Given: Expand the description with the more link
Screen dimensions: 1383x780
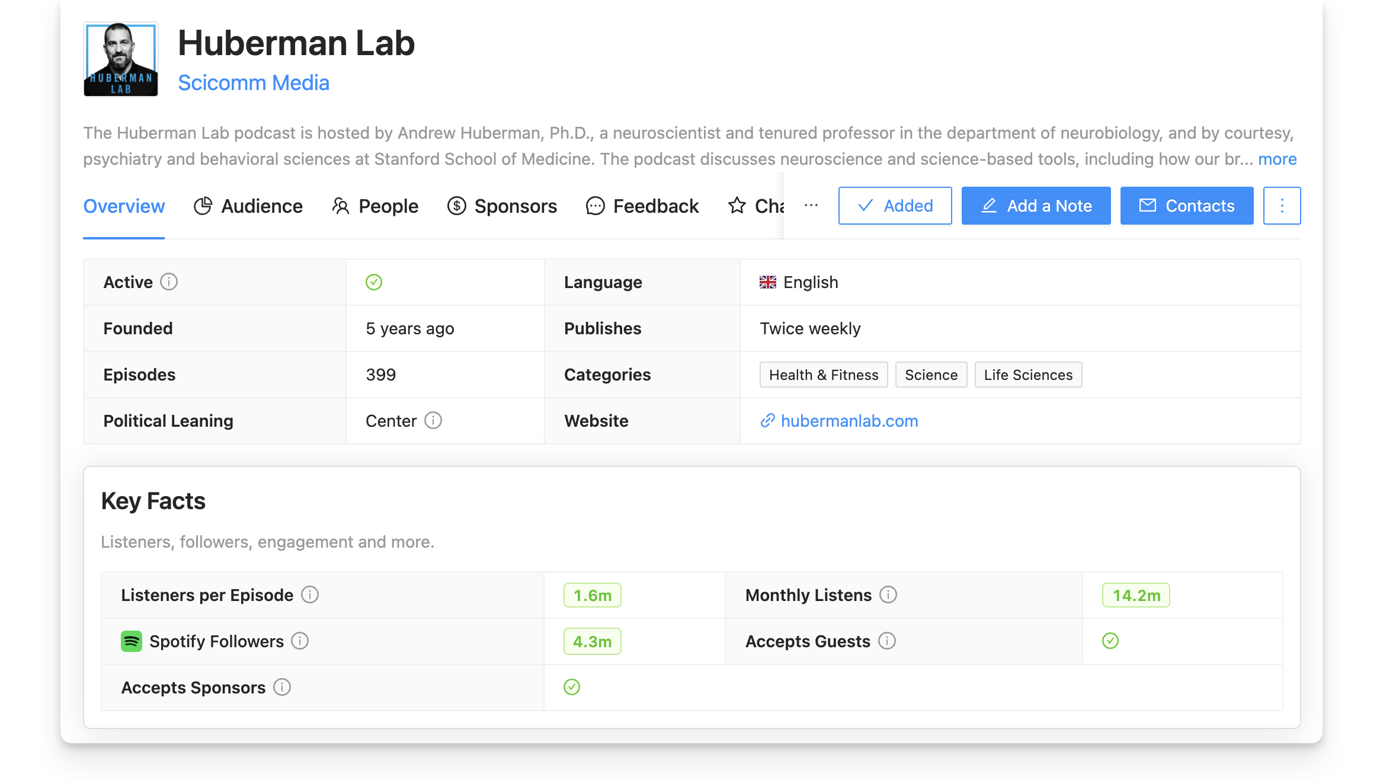Looking at the screenshot, I should [1277, 159].
